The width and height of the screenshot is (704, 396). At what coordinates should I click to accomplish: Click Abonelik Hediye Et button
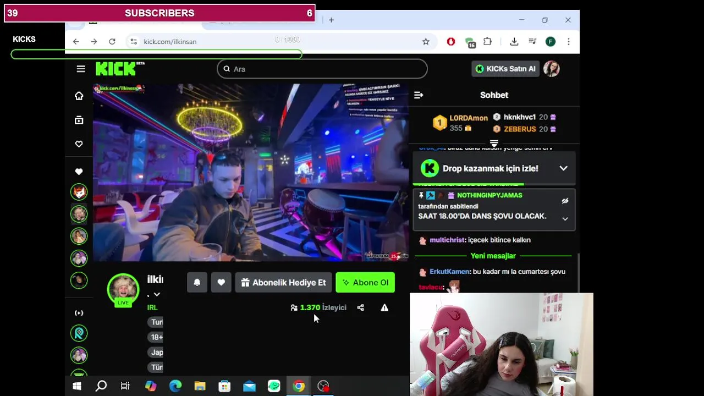point(283,283)
